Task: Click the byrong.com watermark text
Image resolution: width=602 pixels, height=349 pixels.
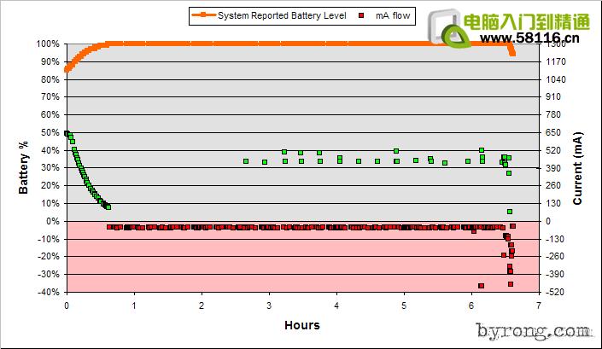Action: click(534, 331)
